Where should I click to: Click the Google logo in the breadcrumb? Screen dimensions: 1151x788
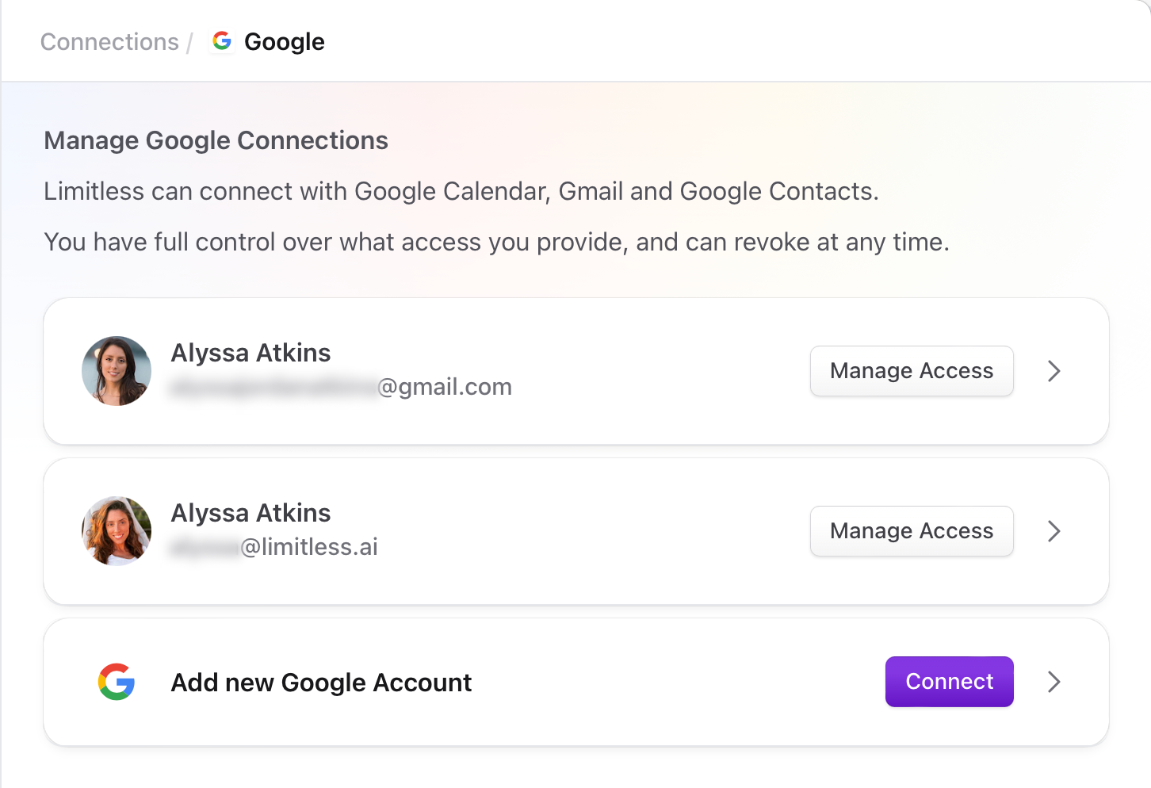[222, 40]
